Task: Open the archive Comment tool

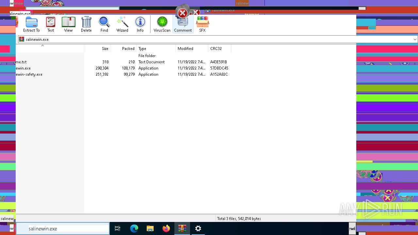Action: pyautogui.click(x=183, y=24)
